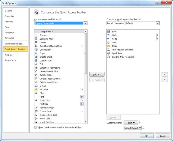Click the Open folder icon in toolbar list

108,46
